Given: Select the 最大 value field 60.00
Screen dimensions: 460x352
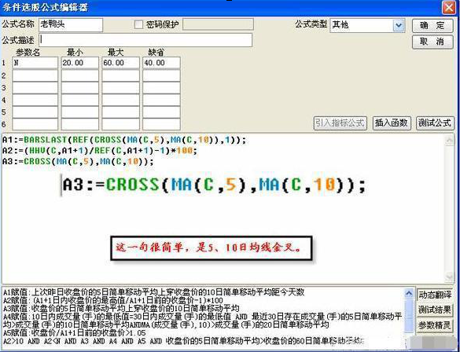Looking at the screenshot, I should pyautogui.click(x=120, y=63).
